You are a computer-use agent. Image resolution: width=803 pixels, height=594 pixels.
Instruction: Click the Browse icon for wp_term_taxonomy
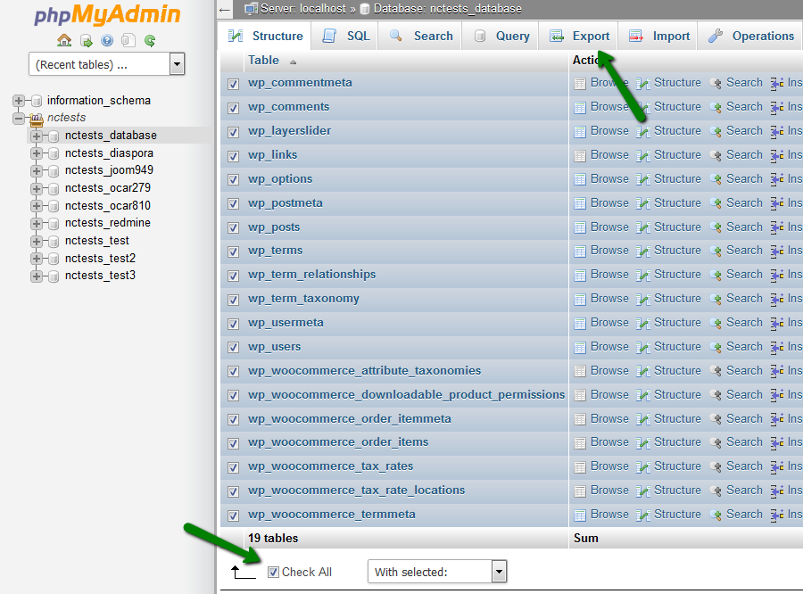[x=580, y=300]
